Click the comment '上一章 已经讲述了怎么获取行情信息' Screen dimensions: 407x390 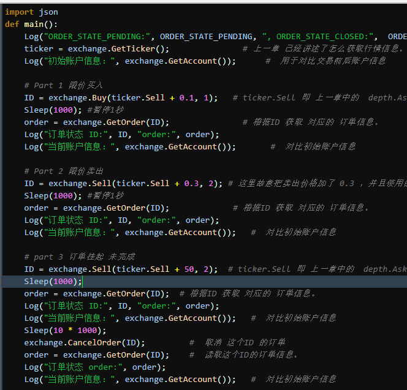(x=328, y=49)
